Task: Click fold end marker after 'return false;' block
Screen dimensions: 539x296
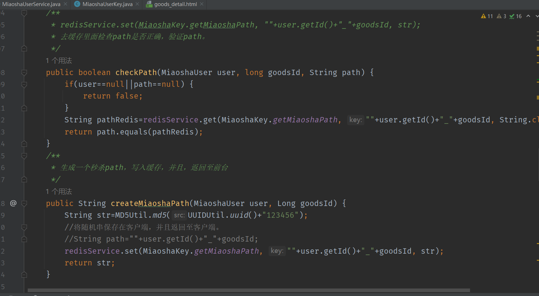Action: tap(24, 108)
